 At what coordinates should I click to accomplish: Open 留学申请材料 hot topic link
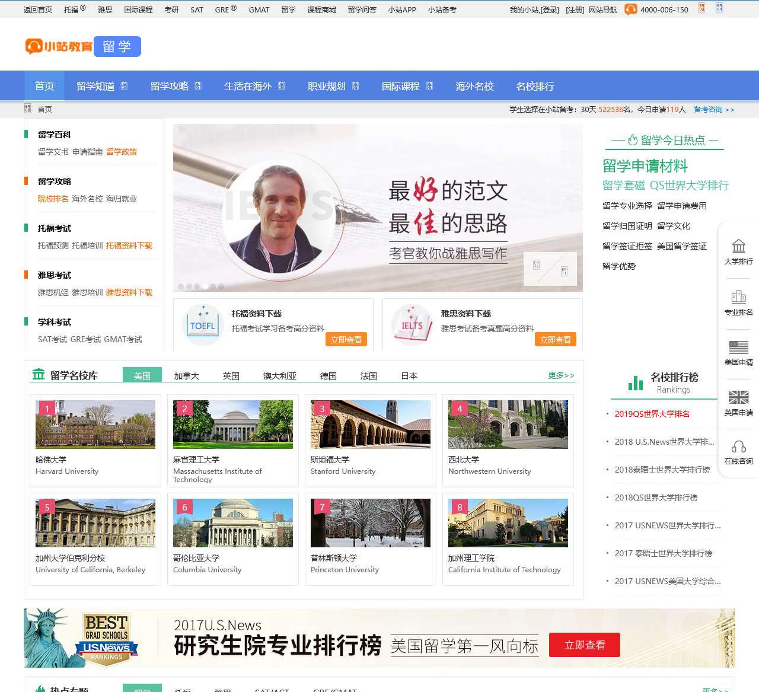coord(645,165)
